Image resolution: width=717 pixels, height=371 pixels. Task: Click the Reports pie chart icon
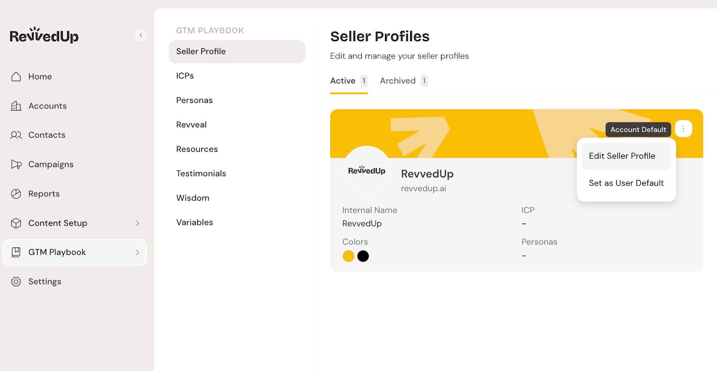point(16,194)
